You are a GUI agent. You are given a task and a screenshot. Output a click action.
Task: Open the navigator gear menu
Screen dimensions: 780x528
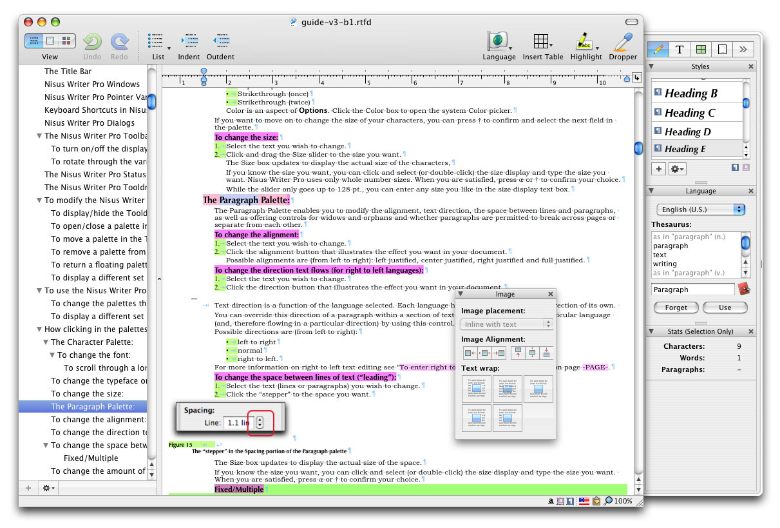(48, 488)
